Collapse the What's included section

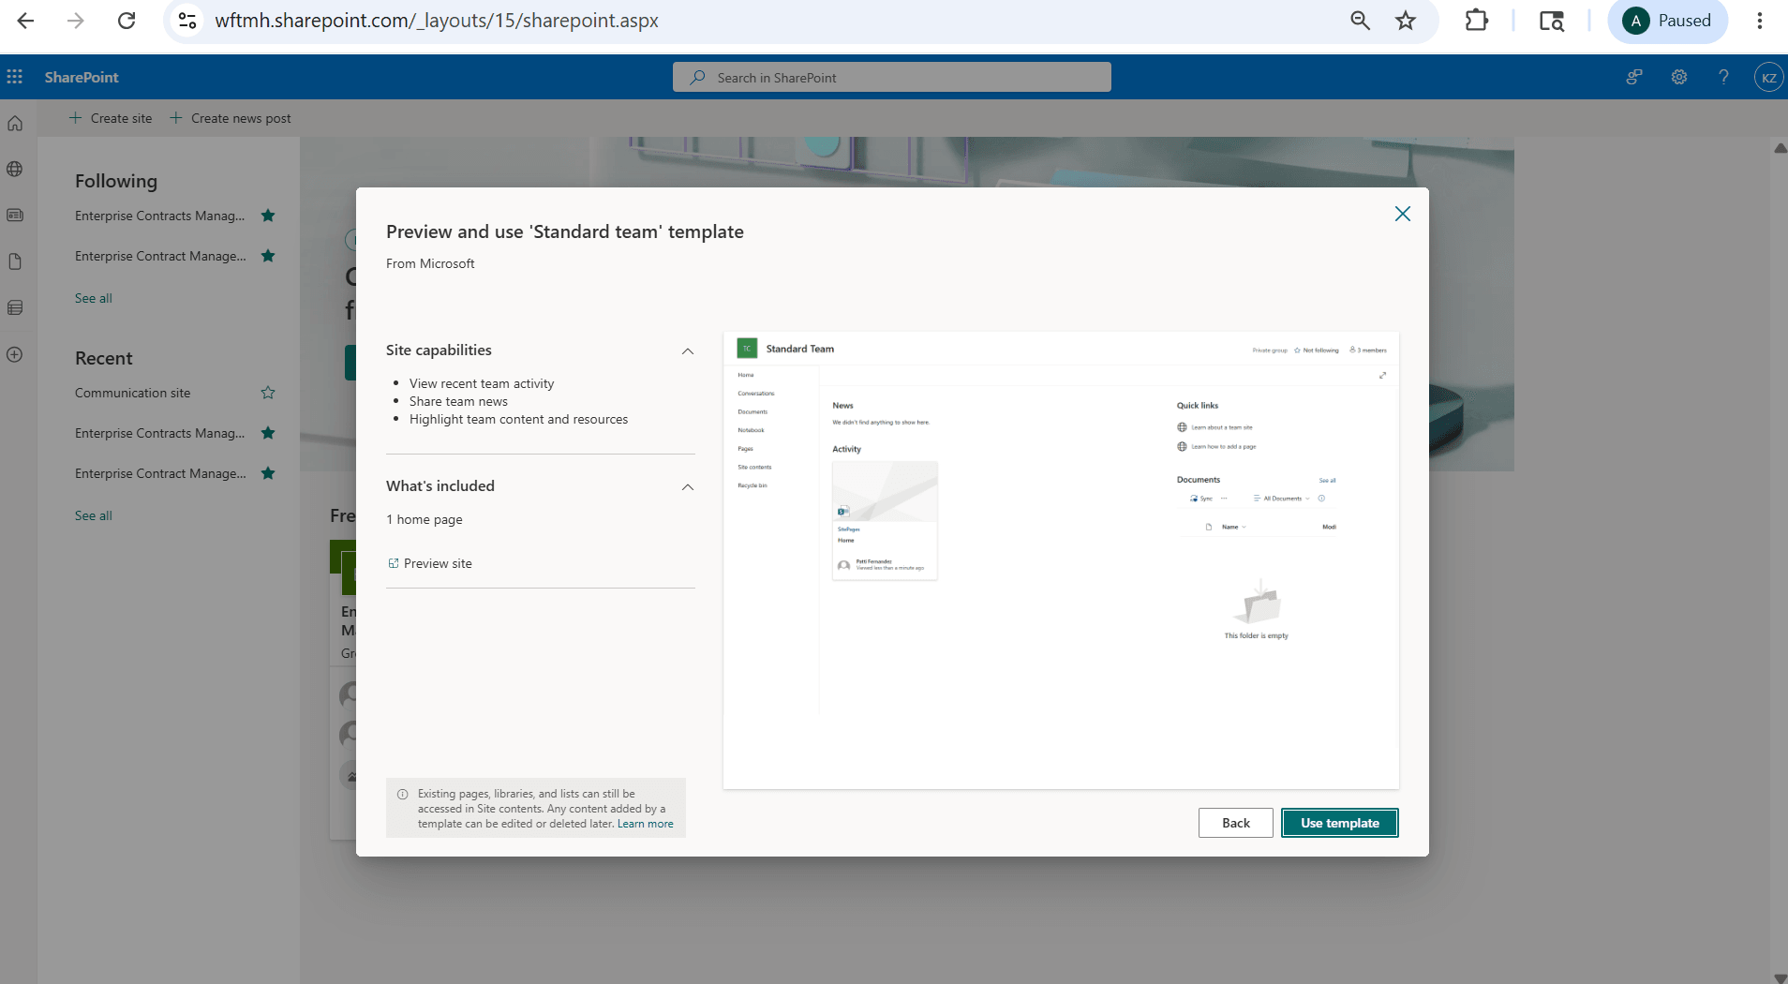click(x=688, y=486)
